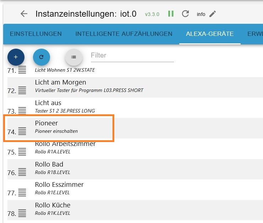Restart the instance with reload icon
Viewport: 263px width, 223px height.
tap(185, 14)
